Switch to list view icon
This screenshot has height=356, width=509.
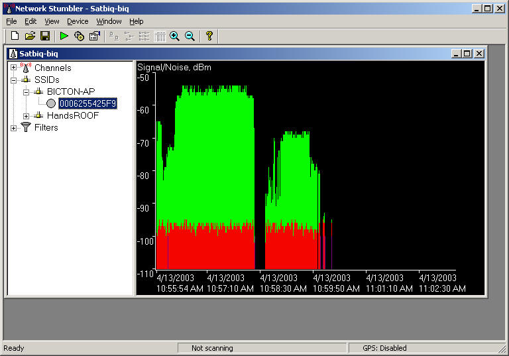[x=144, y=36]
